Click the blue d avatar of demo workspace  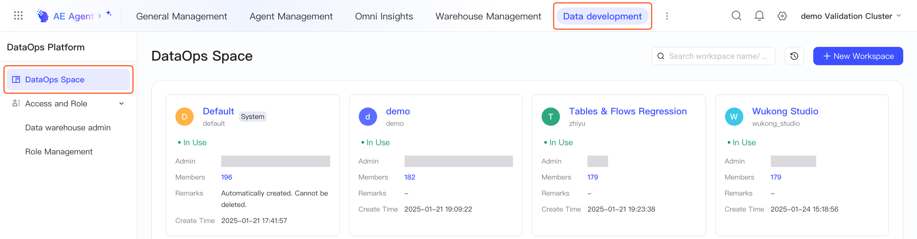tap(368, 116)
